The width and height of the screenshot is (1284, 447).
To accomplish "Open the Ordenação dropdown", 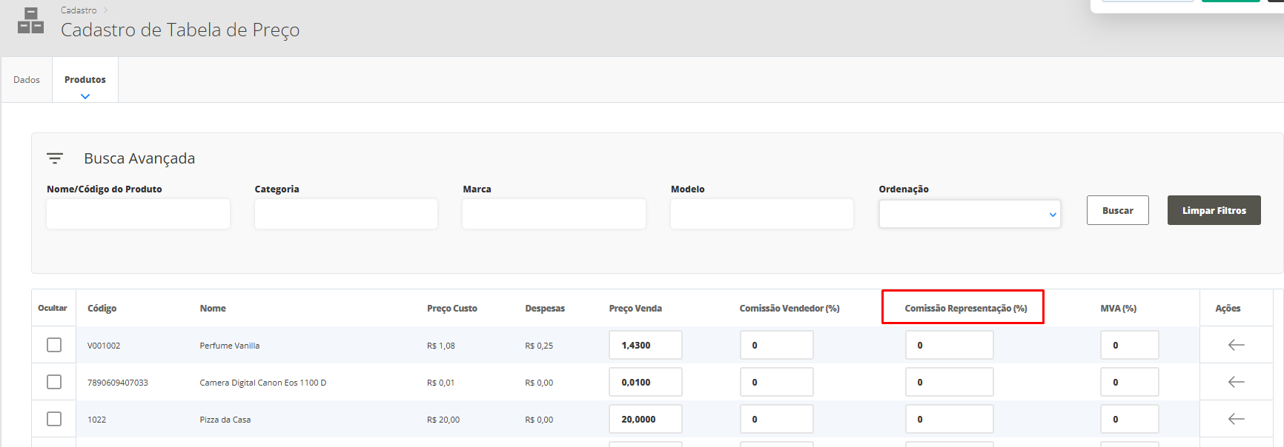I will pos(969,214).
